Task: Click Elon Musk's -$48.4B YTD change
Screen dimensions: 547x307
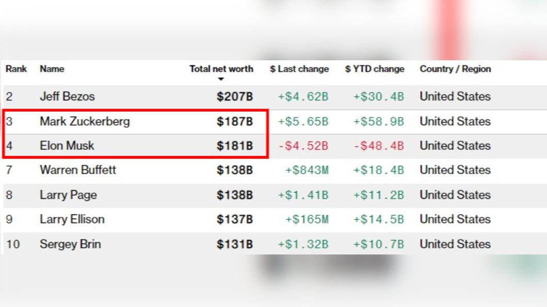Action: [378, 145]
